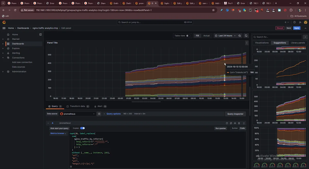Collapse the Connections section in sidebar

3,58
